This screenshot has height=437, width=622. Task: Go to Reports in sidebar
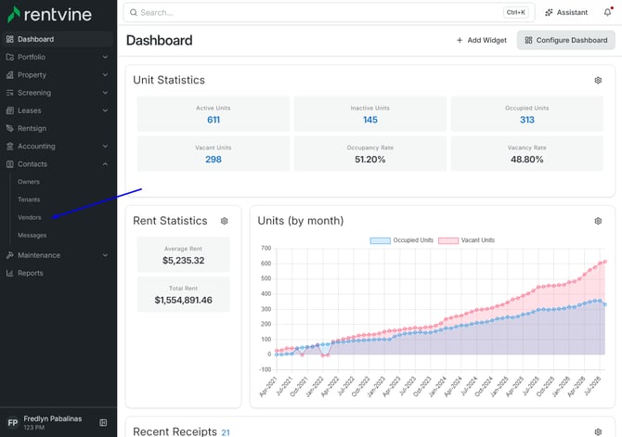(x=30, y=273)
